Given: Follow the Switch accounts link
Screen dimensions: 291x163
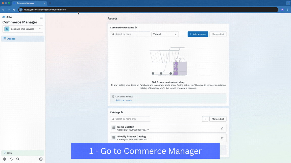Looking at the screenshot, I should pos(124,100).
